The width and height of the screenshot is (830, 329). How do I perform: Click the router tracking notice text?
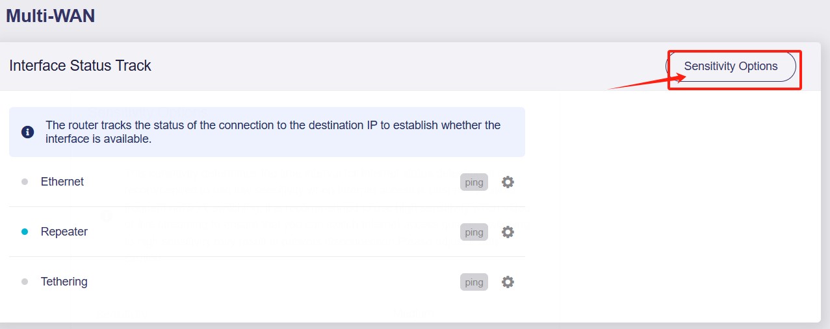(x=273, y=132)
